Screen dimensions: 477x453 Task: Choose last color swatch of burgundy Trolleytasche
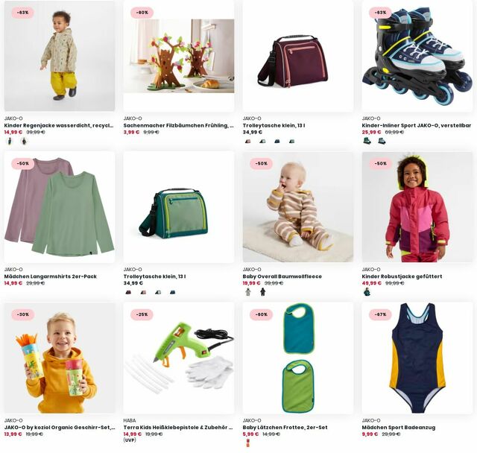point(291,141)
